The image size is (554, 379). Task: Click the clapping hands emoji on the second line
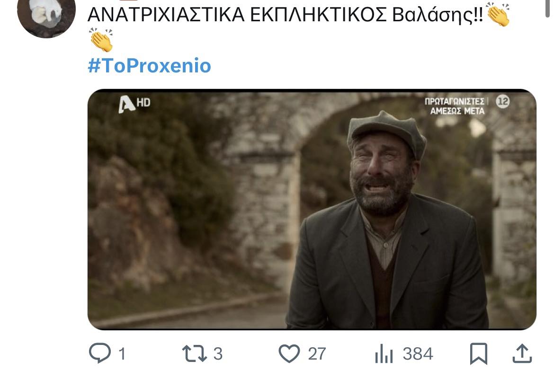[x=101, y=40]
